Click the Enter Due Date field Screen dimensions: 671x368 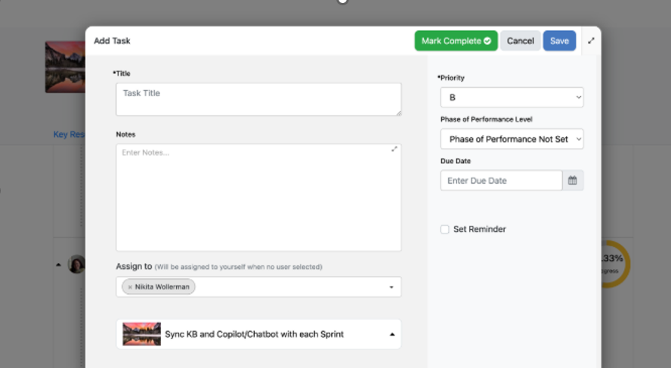click(x=501, y=181)
